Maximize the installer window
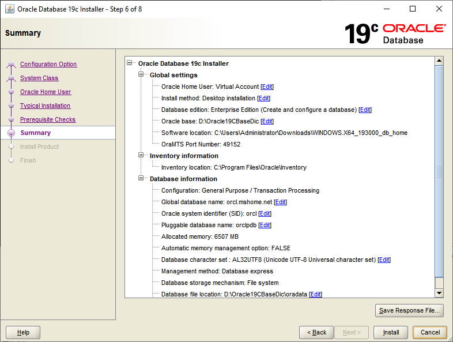The image size is (453, 342). point(413,9)
